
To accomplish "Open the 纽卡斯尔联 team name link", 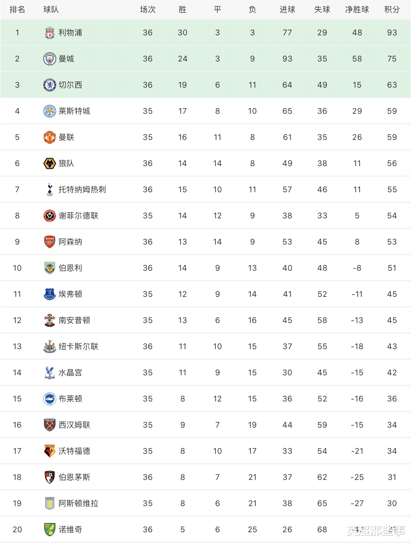I will click(79, 347).
